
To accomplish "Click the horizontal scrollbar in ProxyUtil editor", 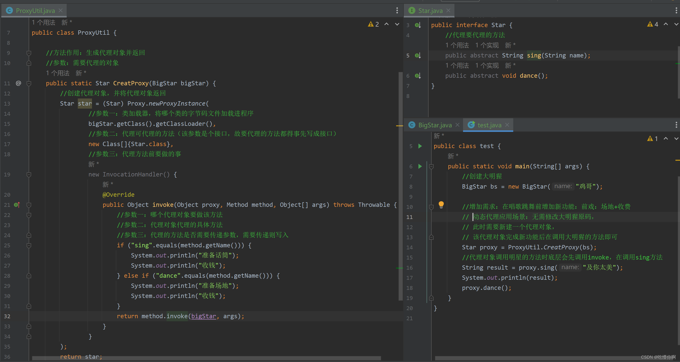I will [206, 358].
